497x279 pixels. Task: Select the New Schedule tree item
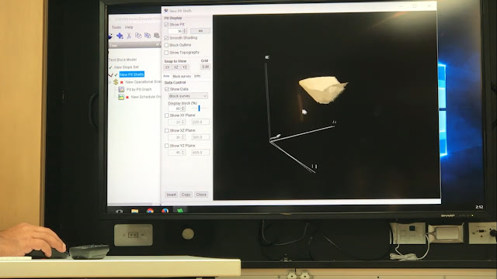click(146, 97)
